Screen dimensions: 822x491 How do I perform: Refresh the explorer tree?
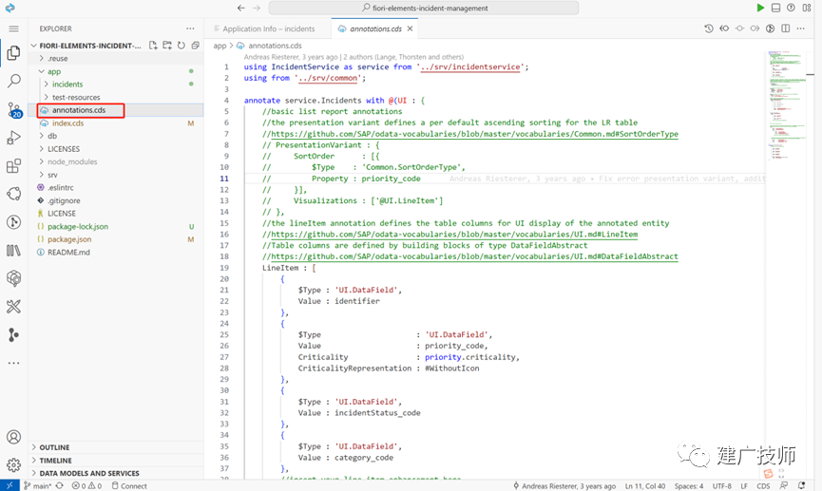[x=182, y=46]
